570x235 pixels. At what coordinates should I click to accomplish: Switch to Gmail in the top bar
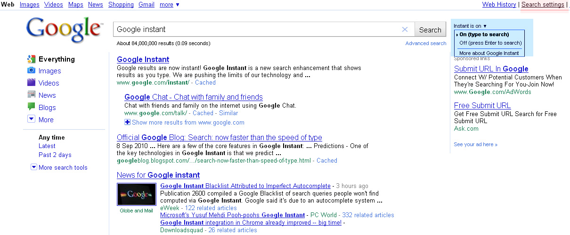click(147, 5)
